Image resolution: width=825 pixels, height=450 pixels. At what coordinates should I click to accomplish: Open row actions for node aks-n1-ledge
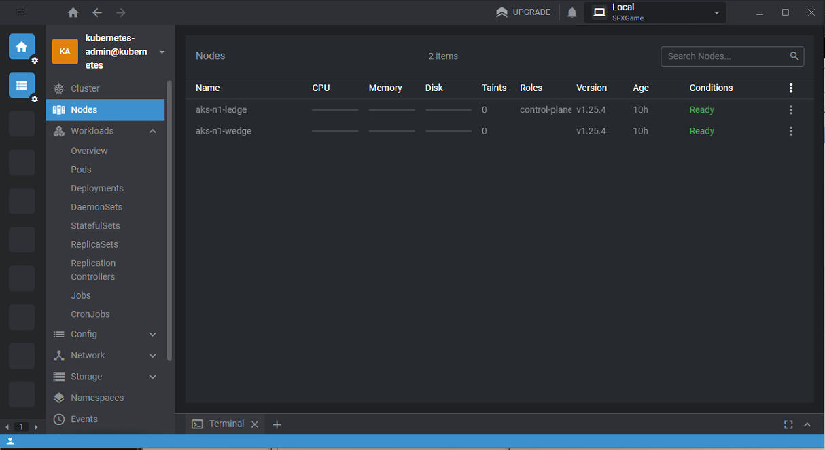coord(790,109)
